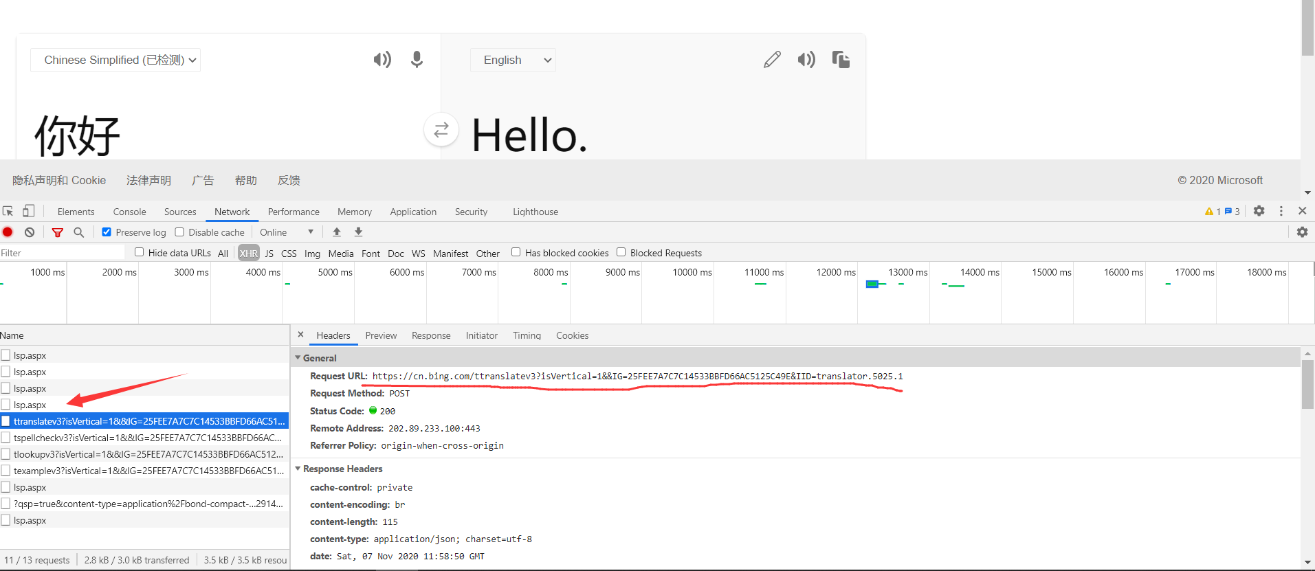Click the Request URL link value

pos(637,376)
